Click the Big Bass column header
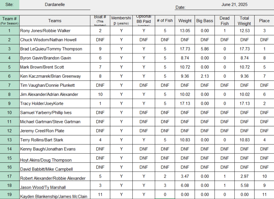 point(205,21)
